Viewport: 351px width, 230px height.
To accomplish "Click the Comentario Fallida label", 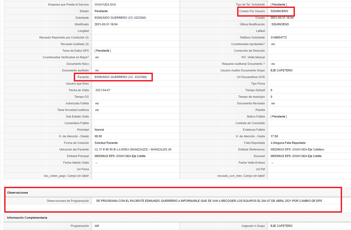I will point(77,123).
